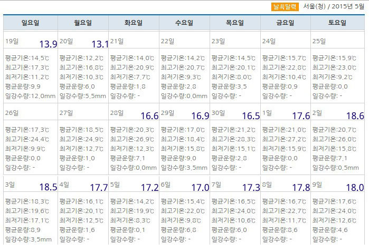Click 평균운량:6.8 in the 6일 cell
Screen dimensions: 369x252
coord(178,230)
